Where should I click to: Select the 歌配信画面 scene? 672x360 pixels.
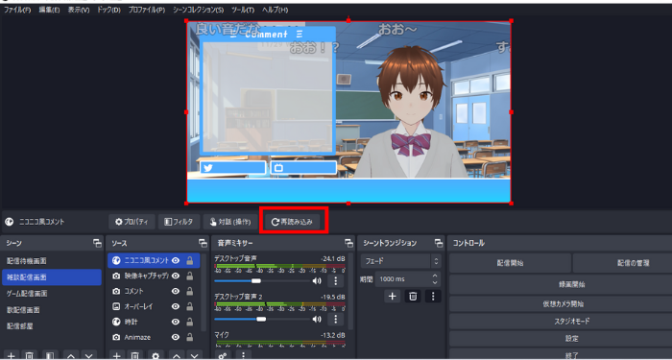pyautogui.click(x=52, y=309)
